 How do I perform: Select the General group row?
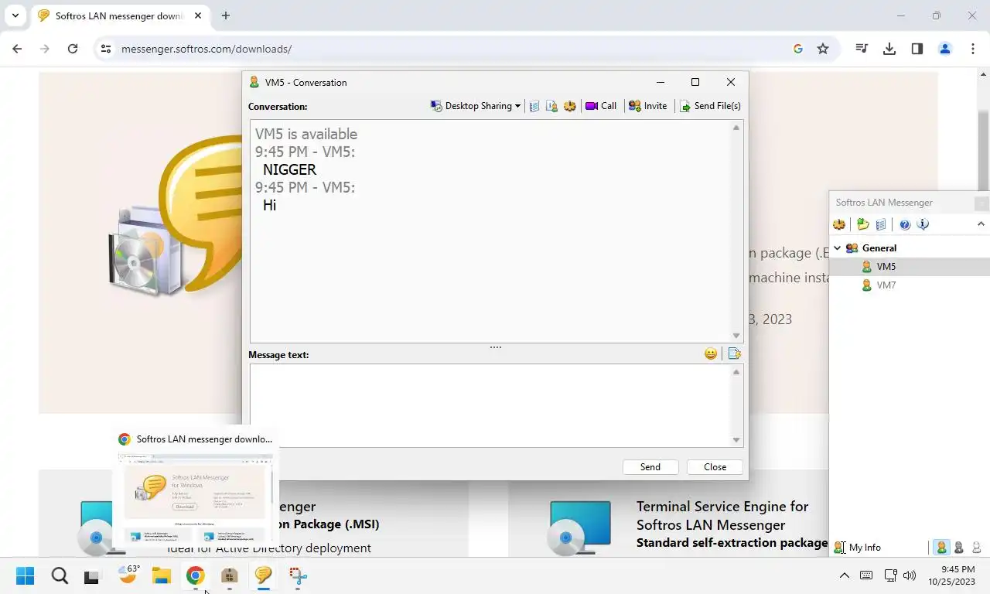(x=910, y=248)
